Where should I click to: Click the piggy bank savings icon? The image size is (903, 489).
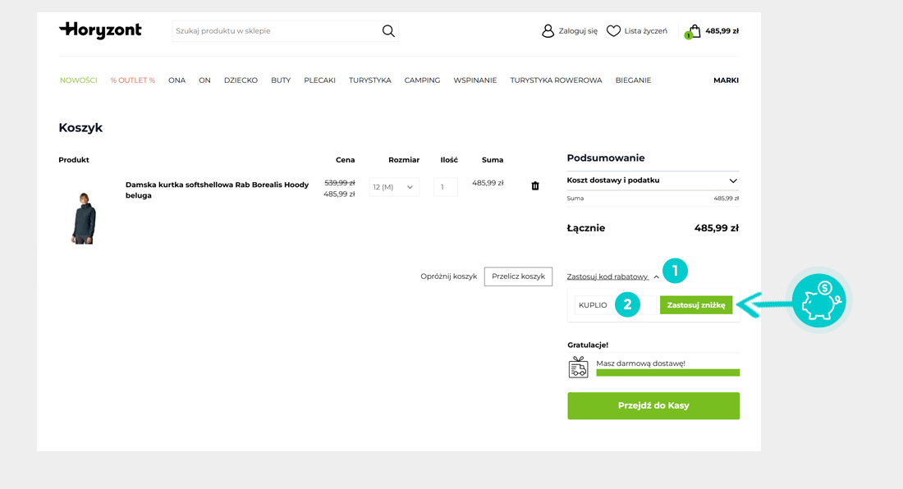click(820, 301)
